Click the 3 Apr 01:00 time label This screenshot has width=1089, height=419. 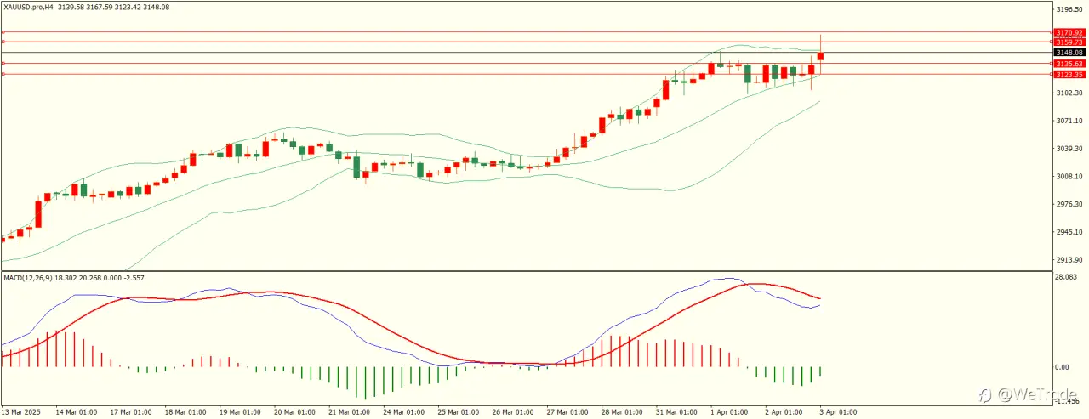point(839,412)
